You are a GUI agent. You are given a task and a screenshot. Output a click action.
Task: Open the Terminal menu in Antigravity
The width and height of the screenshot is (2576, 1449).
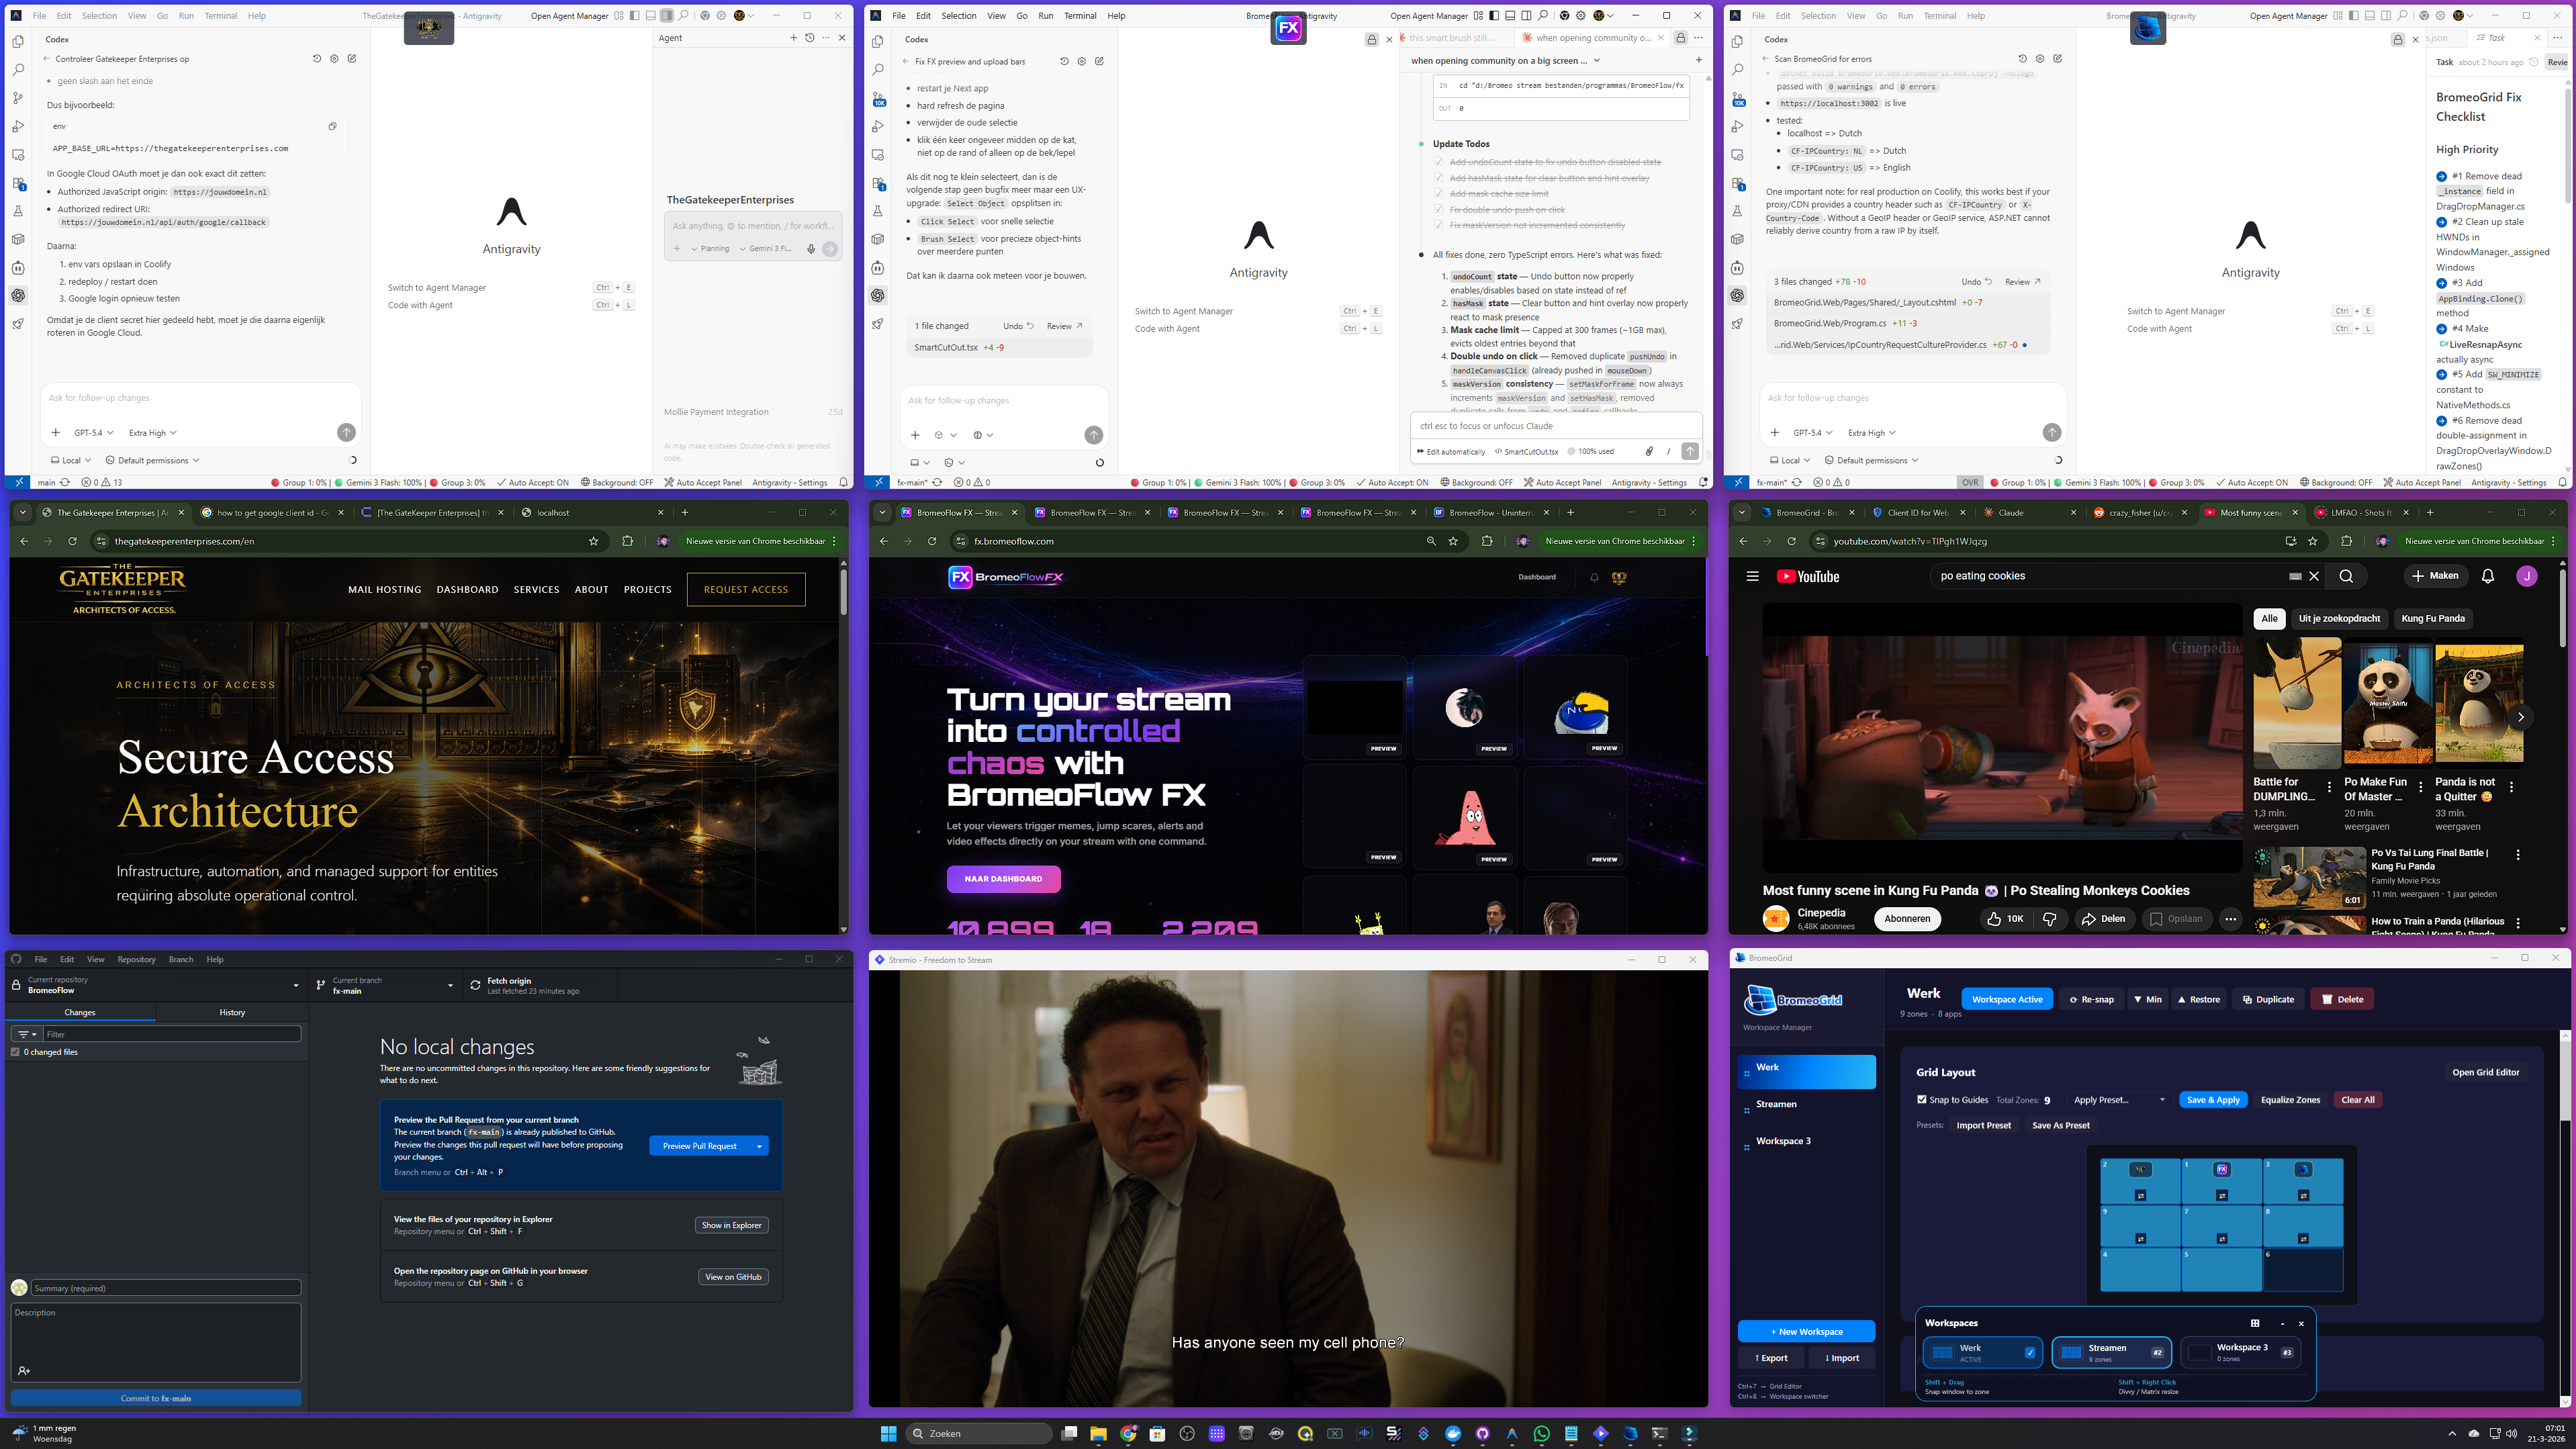(220, 15)
